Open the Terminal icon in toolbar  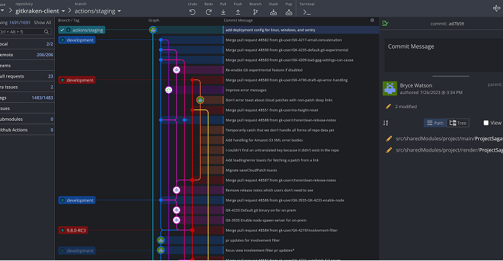306,13
